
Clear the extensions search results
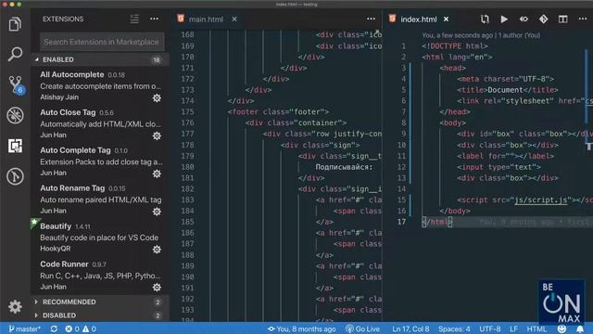coord(134,19)
